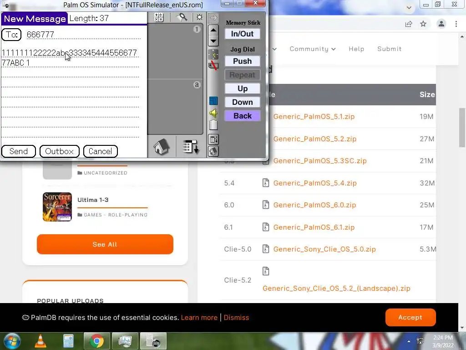466x350 pixels.
Task: Click Learn more in the cookie banner
Action: pos(199,318)
